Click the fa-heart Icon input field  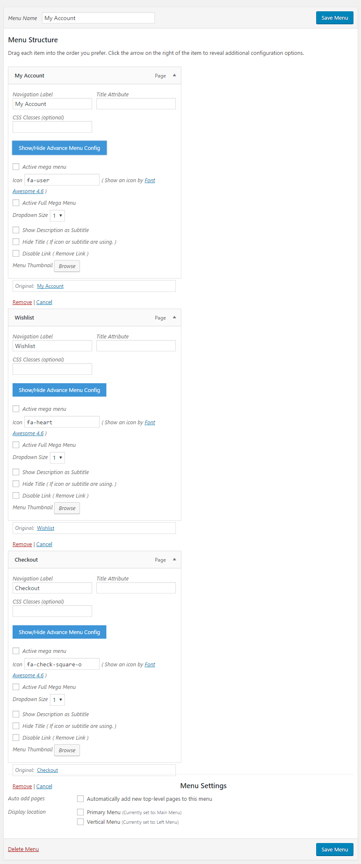click(62, 422)
